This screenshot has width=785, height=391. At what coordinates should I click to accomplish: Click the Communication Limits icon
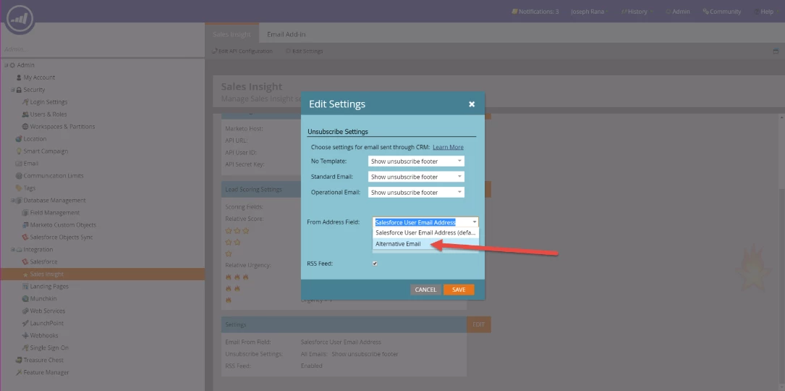pos(19,175)
